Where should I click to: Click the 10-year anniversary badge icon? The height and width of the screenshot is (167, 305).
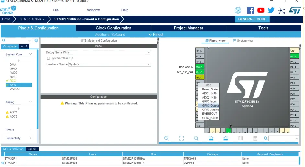(238, 10)
